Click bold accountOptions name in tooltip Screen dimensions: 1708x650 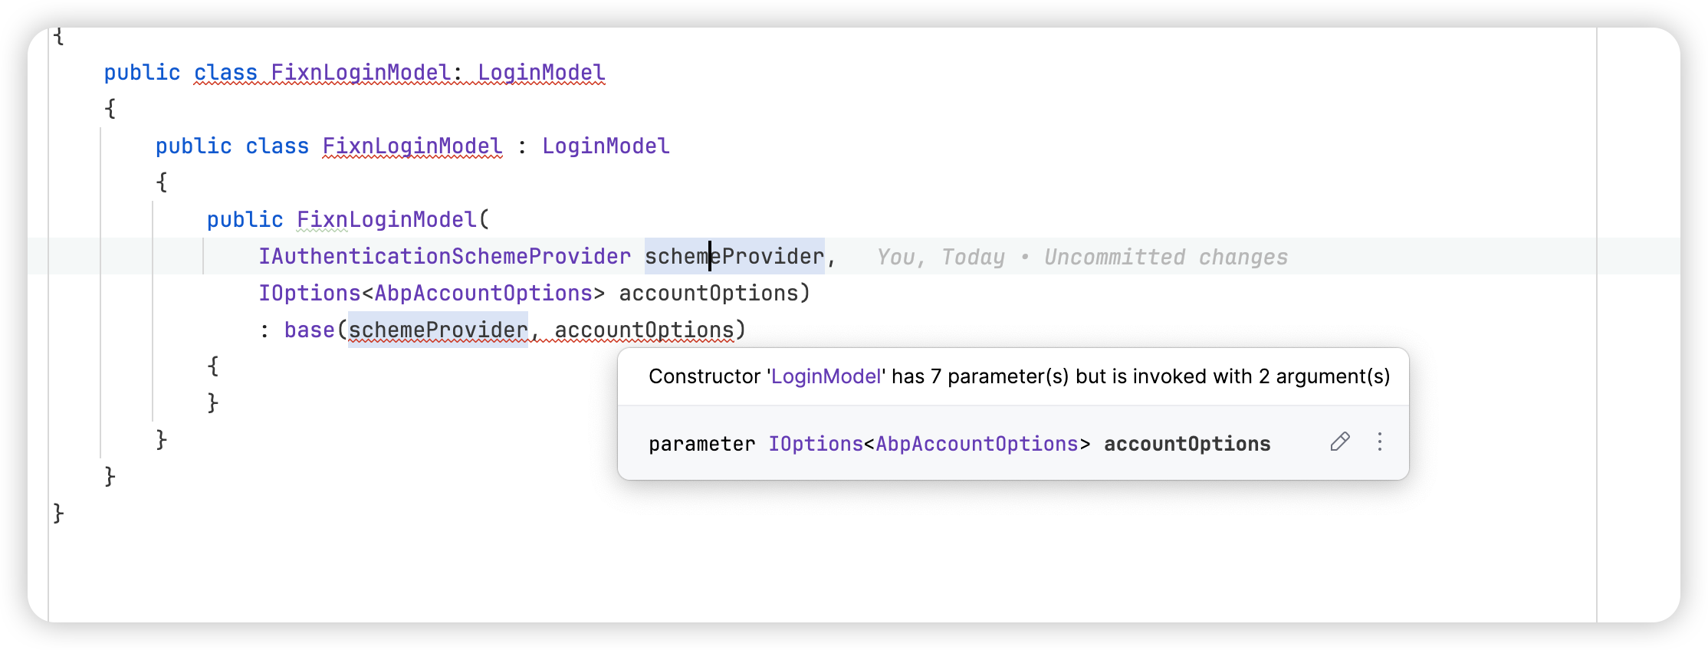tap(1187, 444)
